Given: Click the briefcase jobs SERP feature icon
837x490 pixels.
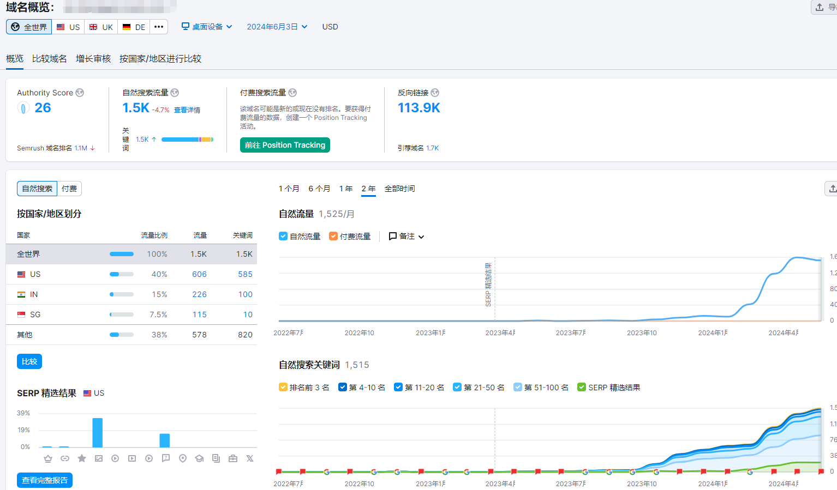Looking at the screenshot, I should point(233,458).
